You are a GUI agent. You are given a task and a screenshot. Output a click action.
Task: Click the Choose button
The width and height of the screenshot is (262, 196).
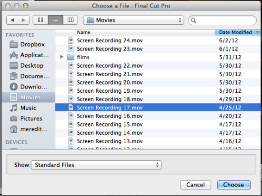[234, 185]
